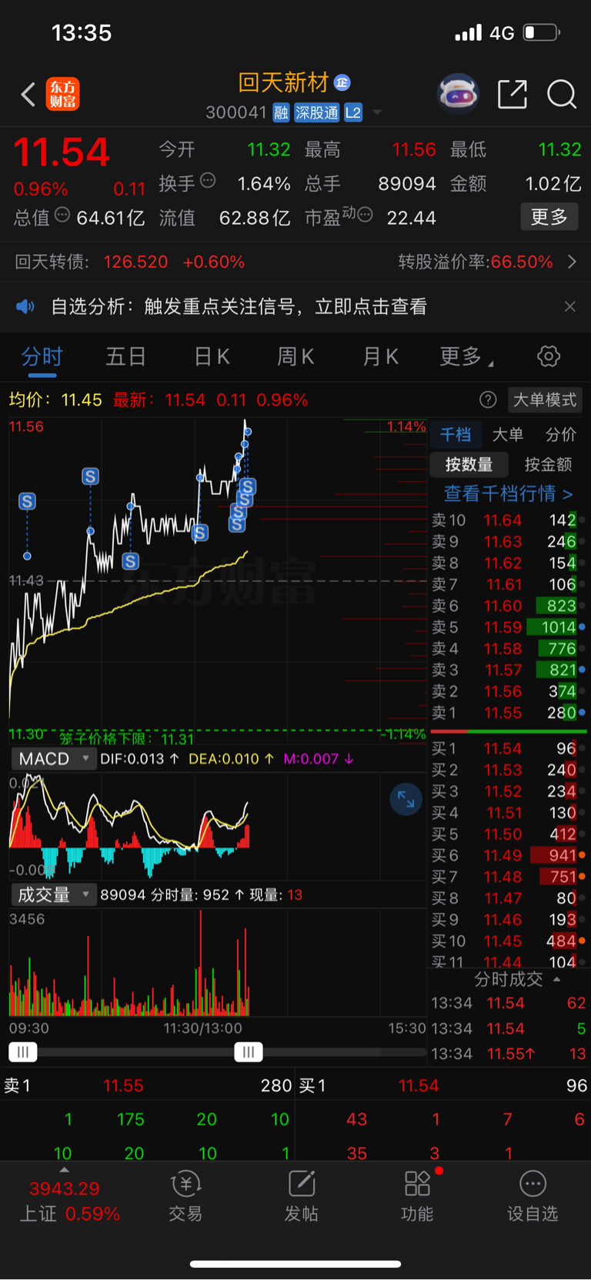Open 回天转债 convertible bond row arrow

click(x=572, y=262)
